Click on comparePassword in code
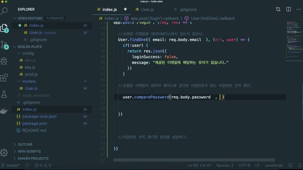303x170 pixels. click(x=151, y=97)
